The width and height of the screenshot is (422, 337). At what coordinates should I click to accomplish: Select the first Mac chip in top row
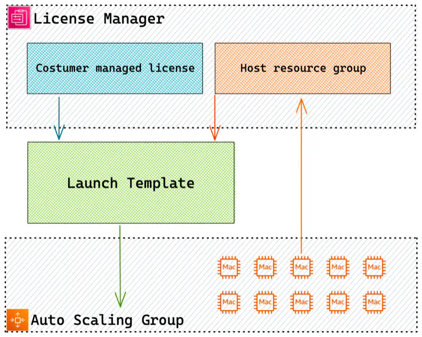(229, 267)
